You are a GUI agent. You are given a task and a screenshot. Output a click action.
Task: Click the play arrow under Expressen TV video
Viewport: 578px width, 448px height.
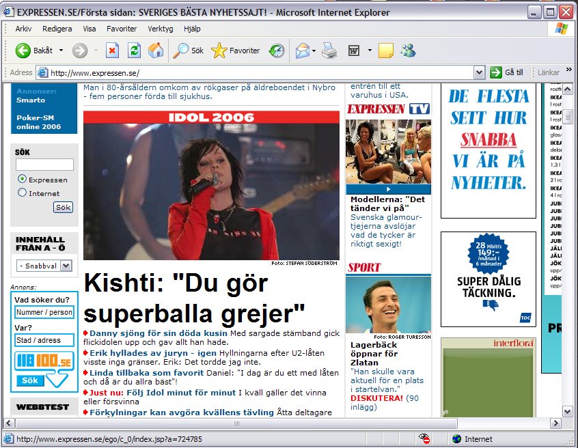point(388,189)
